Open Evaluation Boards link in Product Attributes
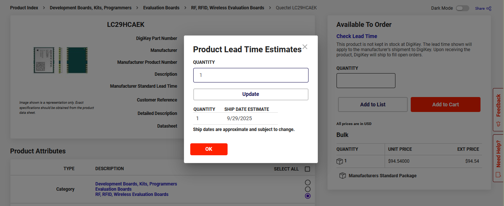This screenshot has height=206, width=504. point(113,189)
